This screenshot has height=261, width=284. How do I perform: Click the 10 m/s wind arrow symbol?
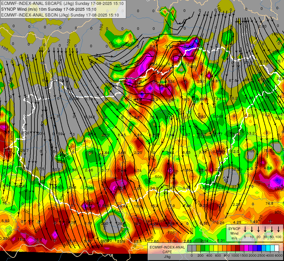pos(252,229)
